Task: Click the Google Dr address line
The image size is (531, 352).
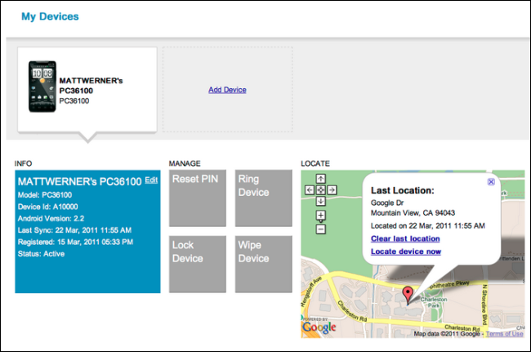Action: 387,203
